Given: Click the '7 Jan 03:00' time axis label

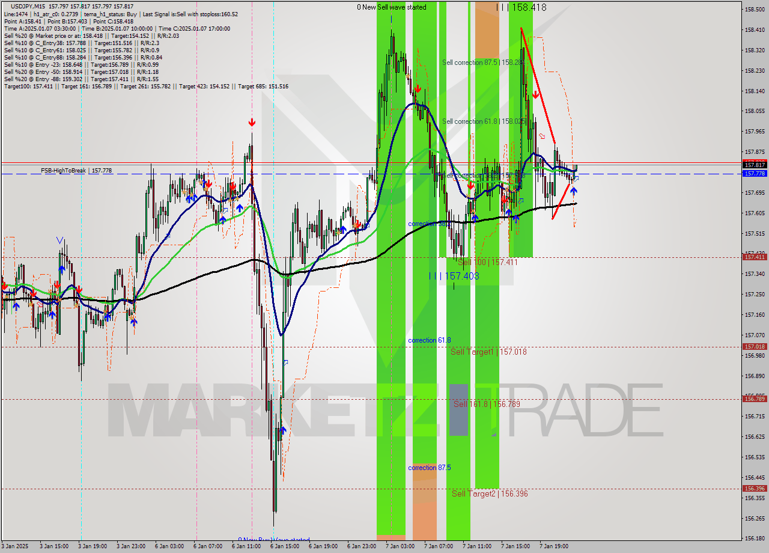Looking at the screenshot, I should pyautogui.click(x=399, y=546).
